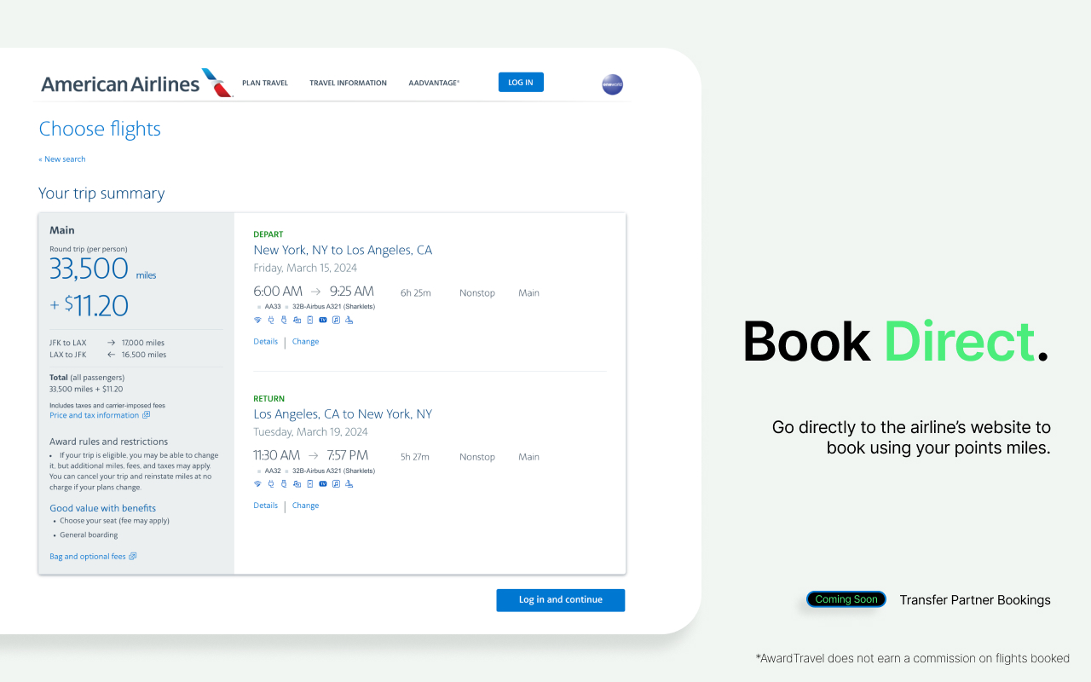
Task: Click the user profile avatar in the header
Action: point(612,84)
